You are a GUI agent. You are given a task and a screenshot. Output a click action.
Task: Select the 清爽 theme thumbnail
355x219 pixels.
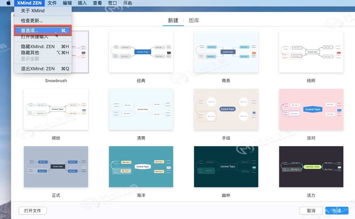141,109
